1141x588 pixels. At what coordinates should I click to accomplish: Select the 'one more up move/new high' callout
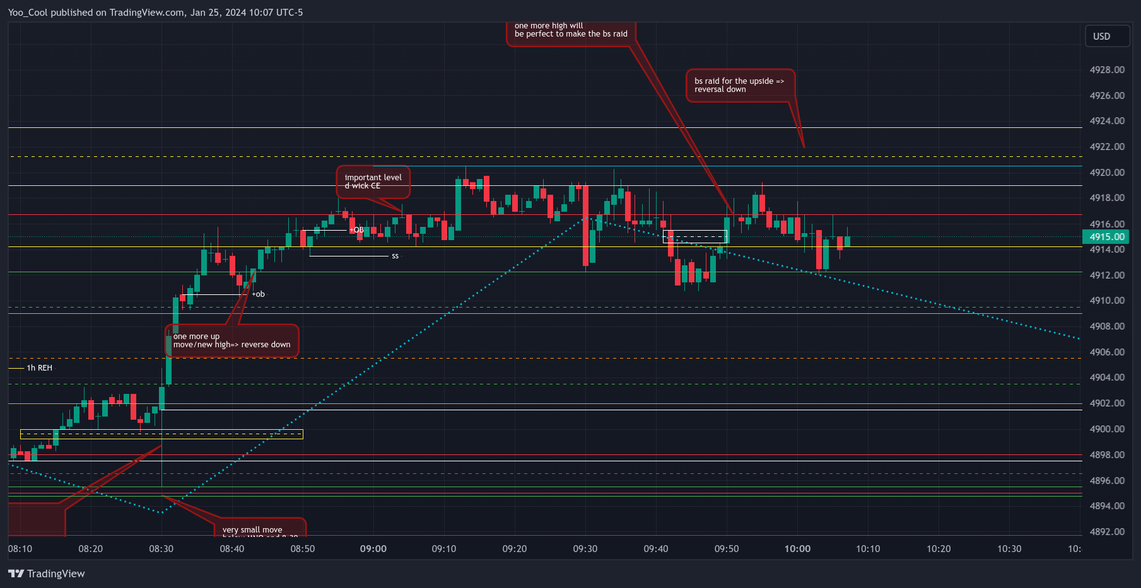click(232, 340)
